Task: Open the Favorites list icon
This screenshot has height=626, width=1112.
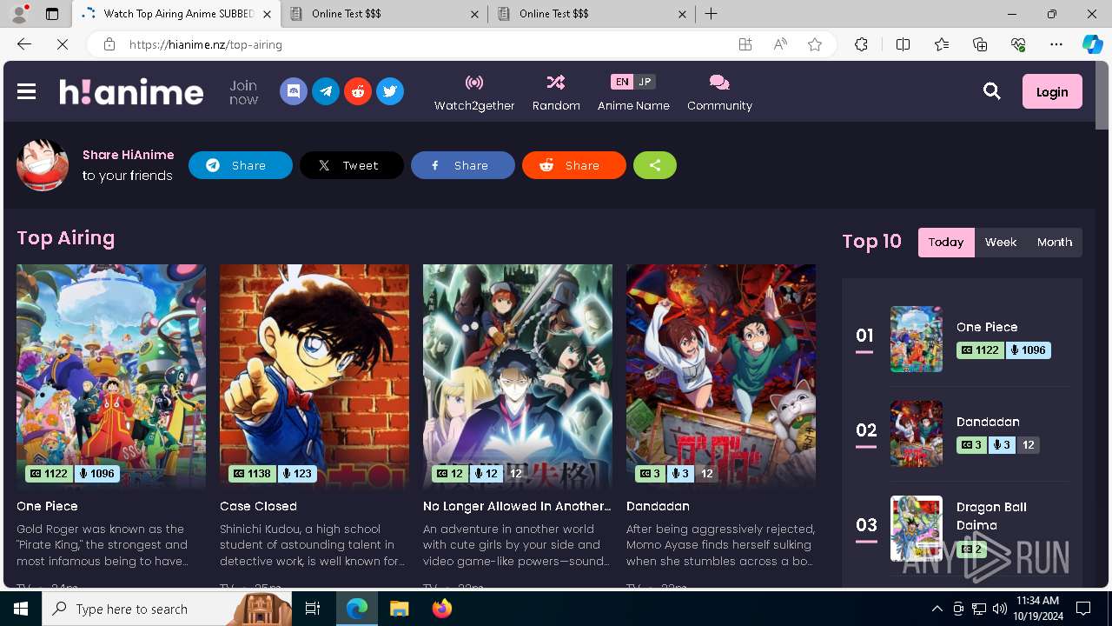Action: [942, 44]
